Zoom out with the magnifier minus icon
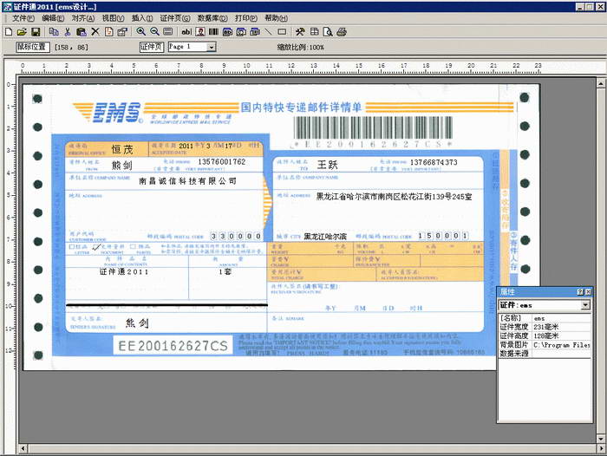 point(154,32)
